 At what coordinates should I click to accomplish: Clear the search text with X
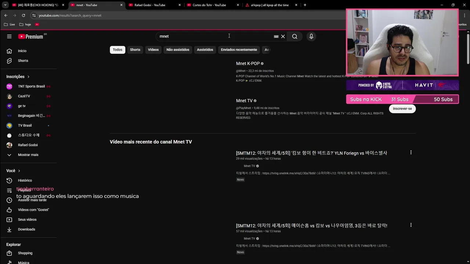tap(283, 36)
